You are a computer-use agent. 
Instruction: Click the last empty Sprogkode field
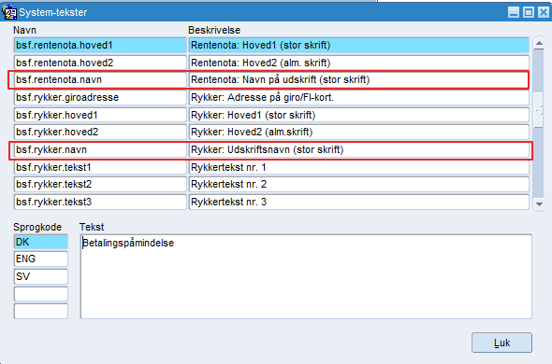[41, 312]
